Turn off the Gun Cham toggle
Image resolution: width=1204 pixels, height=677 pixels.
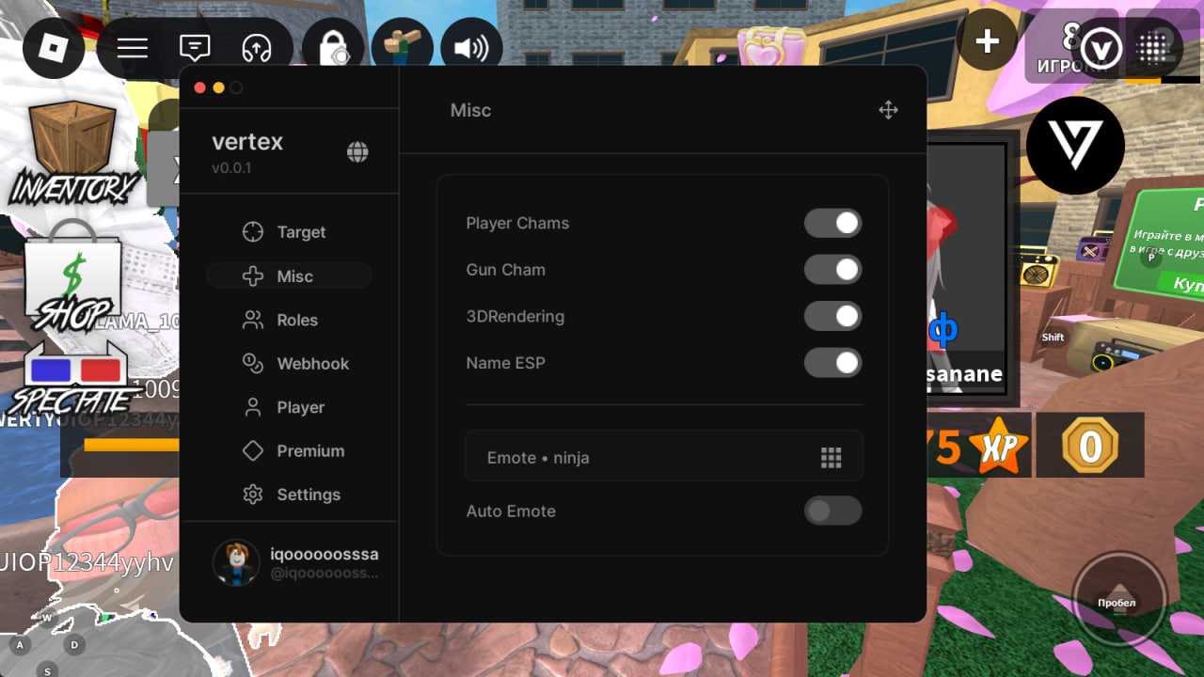coord(832,270)
